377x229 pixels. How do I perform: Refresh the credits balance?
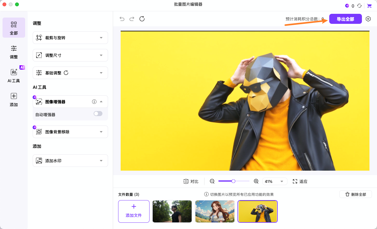[359, 6]
